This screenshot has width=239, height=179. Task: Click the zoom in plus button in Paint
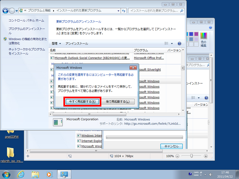pyautogui.click(x=206, y=156)
